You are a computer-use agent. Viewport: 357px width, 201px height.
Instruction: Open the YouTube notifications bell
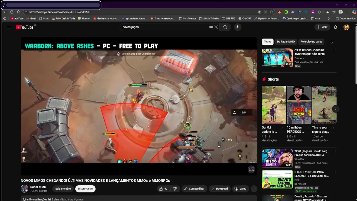[336, 27]
